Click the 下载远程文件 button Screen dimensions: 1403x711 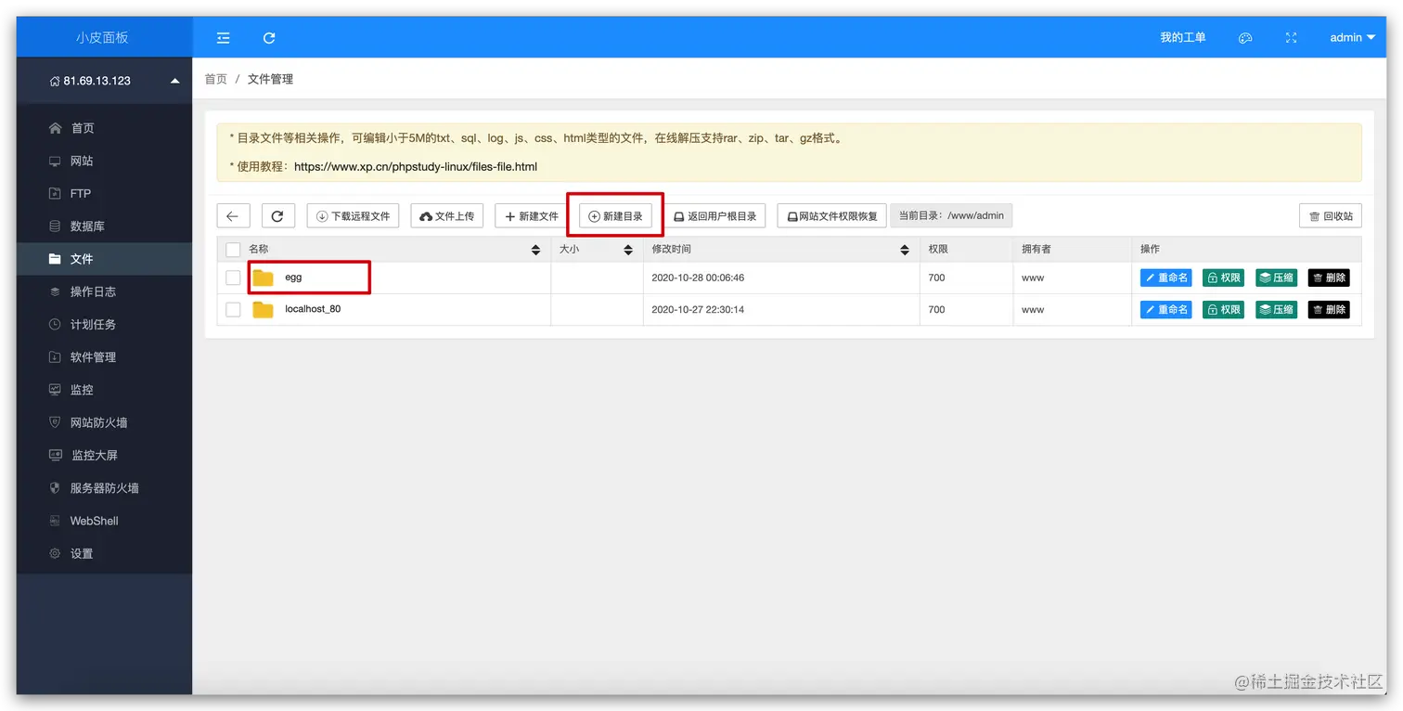click(x=353, y=216)
